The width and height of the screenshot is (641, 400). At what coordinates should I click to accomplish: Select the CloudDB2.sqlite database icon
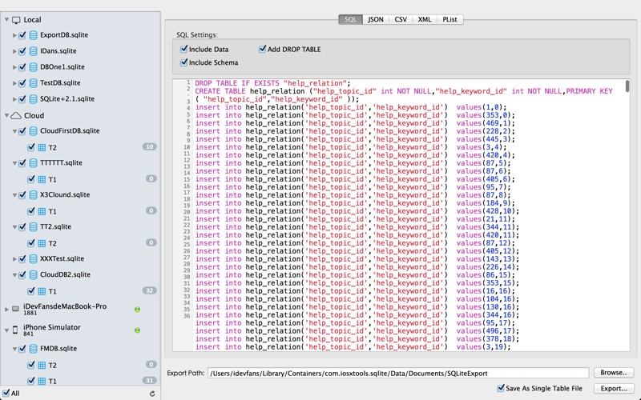[x=33, y=274]
